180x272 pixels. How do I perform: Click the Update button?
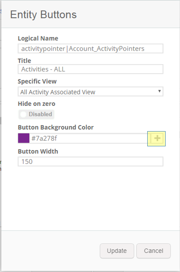pos(117,251)
